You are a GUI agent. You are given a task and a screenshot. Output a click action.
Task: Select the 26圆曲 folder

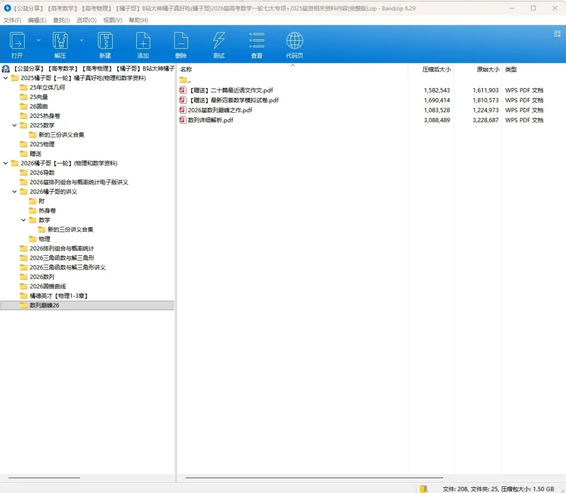34,106
